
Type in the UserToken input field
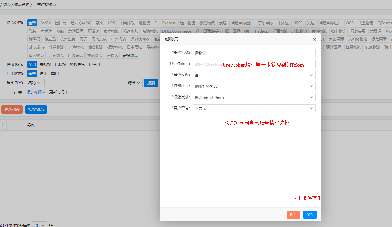(254, 64)
